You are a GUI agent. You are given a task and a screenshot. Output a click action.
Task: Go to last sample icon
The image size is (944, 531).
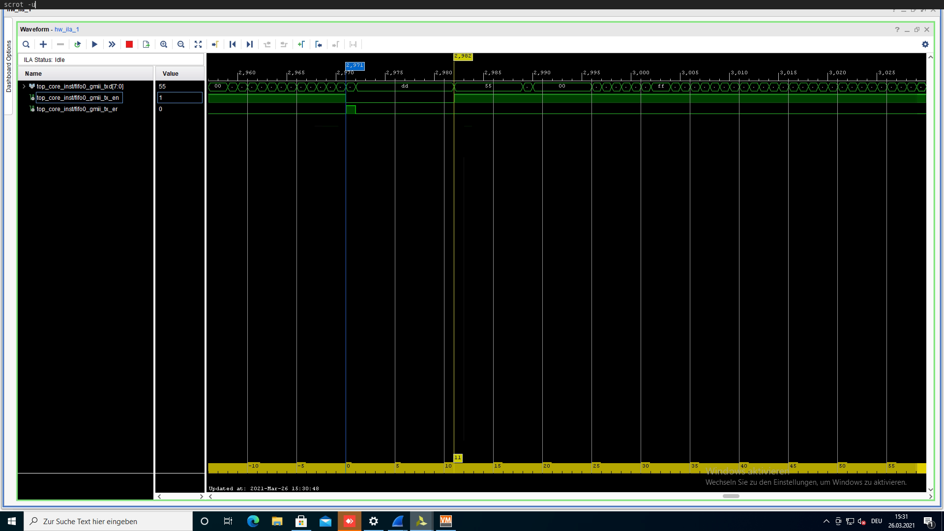click(250, 44)
